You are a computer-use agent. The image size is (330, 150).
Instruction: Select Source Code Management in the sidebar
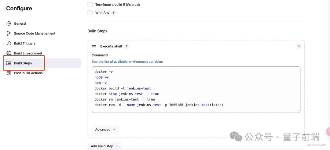click(35, 33)
